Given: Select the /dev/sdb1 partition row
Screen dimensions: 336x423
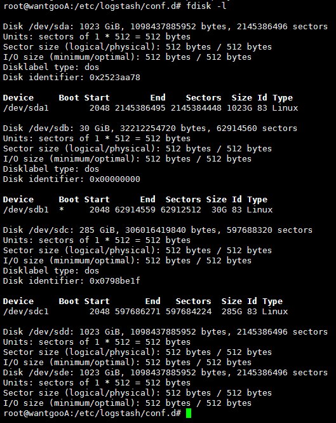Looking at the screenshot, I should point(138,210).
